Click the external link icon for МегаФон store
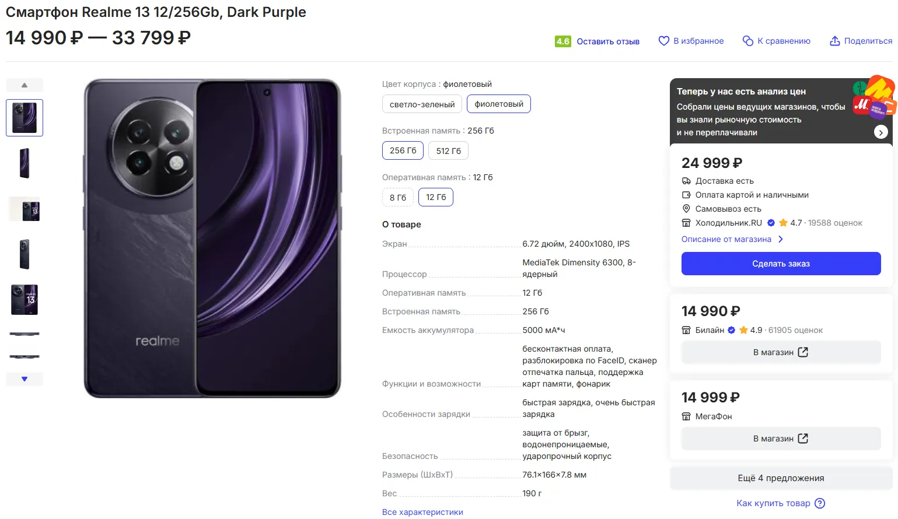 [x=803, y=439]
